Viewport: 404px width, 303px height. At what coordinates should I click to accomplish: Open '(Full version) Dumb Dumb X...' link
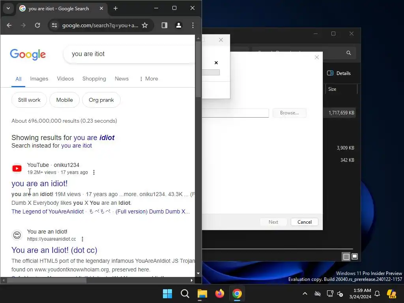coord(153,211)
